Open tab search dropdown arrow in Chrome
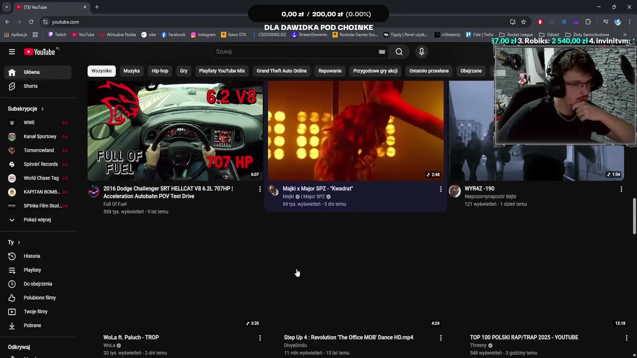 pos(6,7)
